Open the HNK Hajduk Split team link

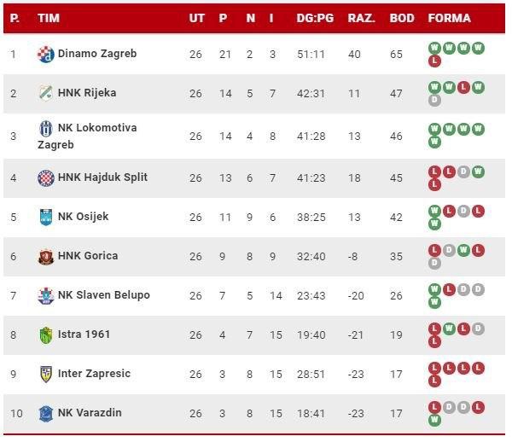click(102, 177)
